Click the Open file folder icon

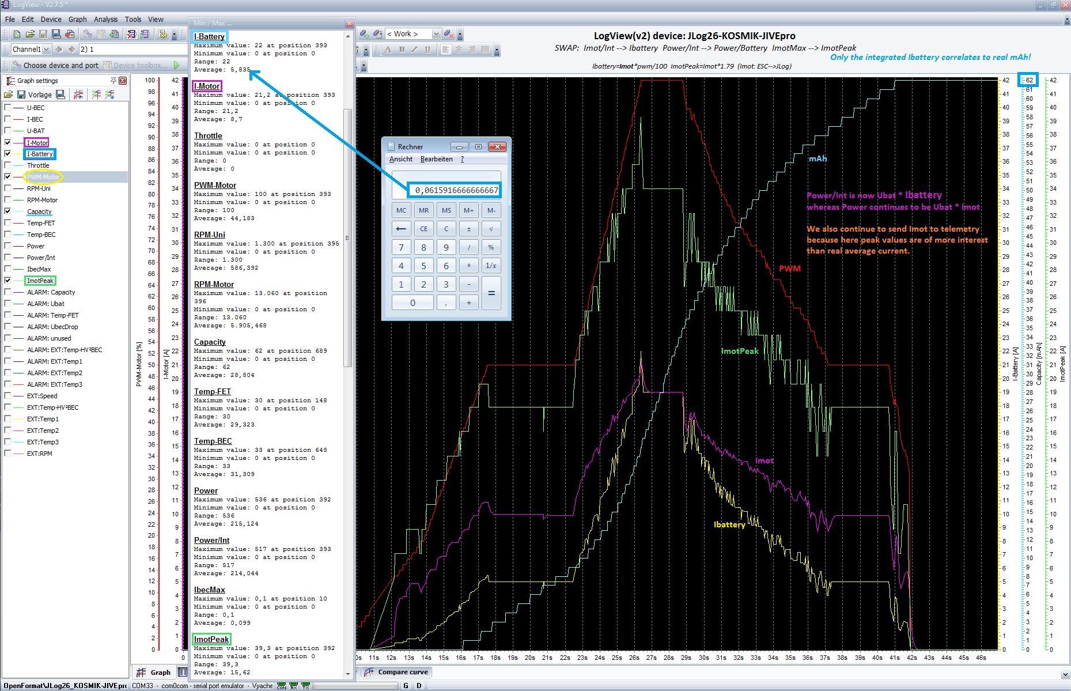coord(30,35)
